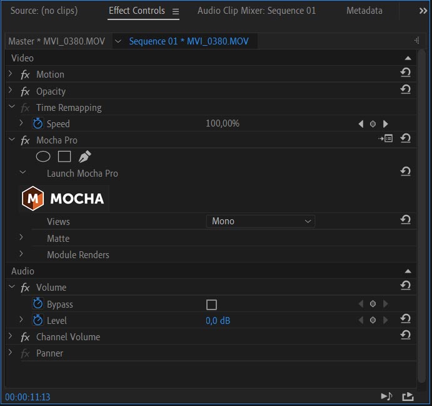Toggle Bypass animation stopwatch

(x=38, y=303)
